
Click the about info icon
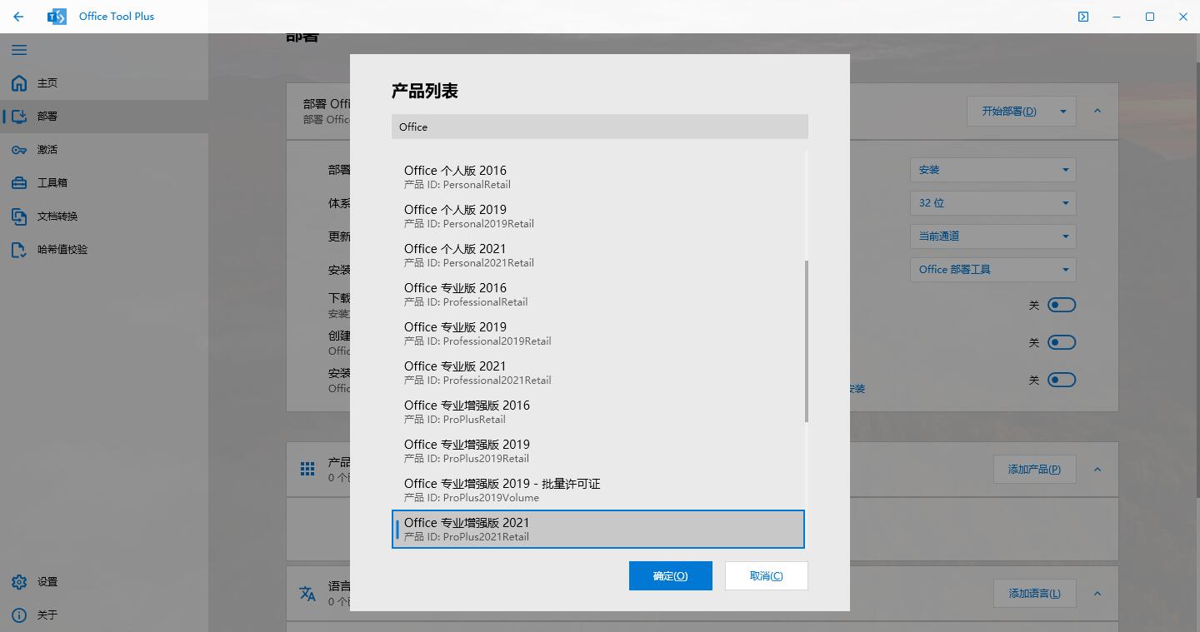coord(19,615)
